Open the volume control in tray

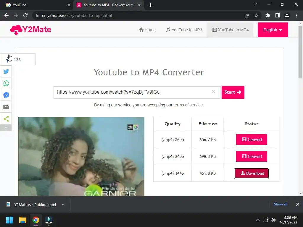point(273,220)
